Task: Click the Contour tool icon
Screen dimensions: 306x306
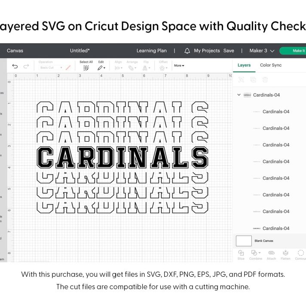Action: coord(301,253)
